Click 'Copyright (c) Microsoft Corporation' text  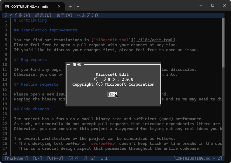tap(113, 84)
